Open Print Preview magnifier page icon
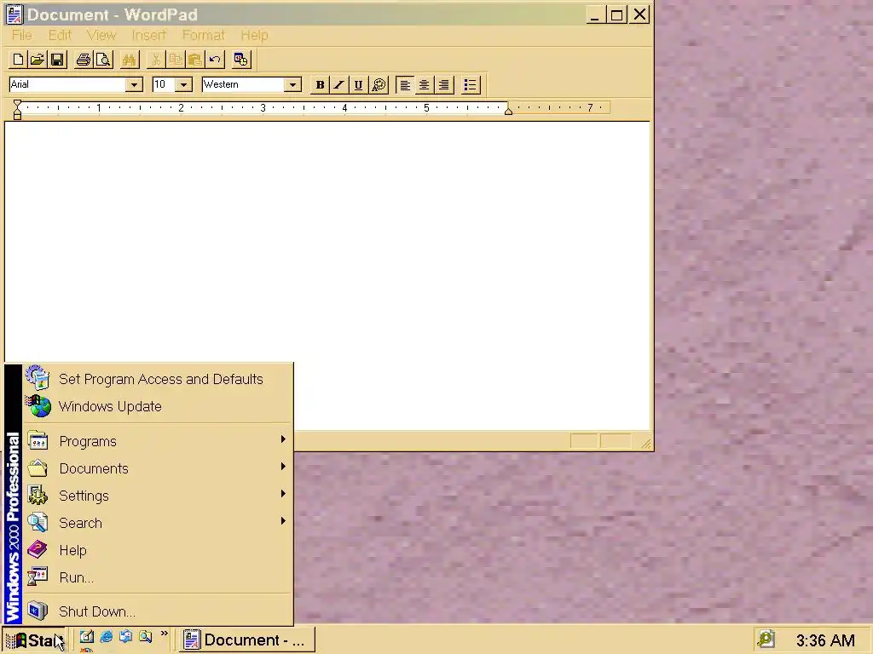This screenshot has width=873, height=654. pos(103,60)
